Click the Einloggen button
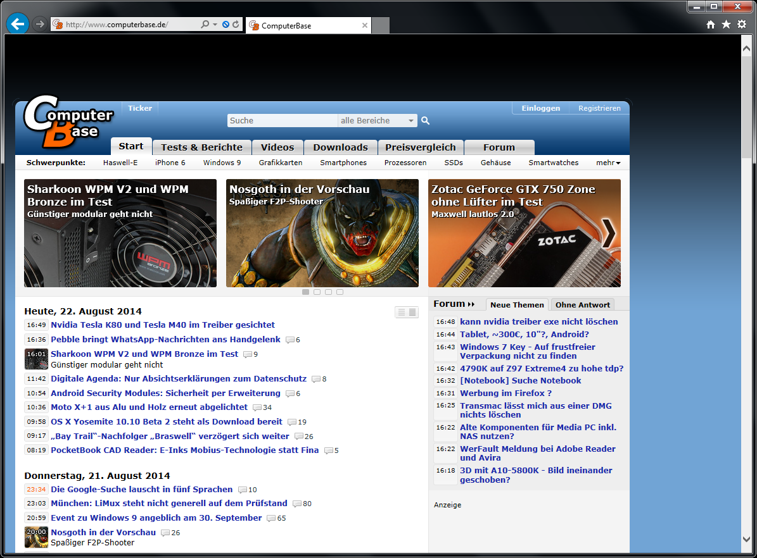 pyautogui.click(x=541, y=108)
